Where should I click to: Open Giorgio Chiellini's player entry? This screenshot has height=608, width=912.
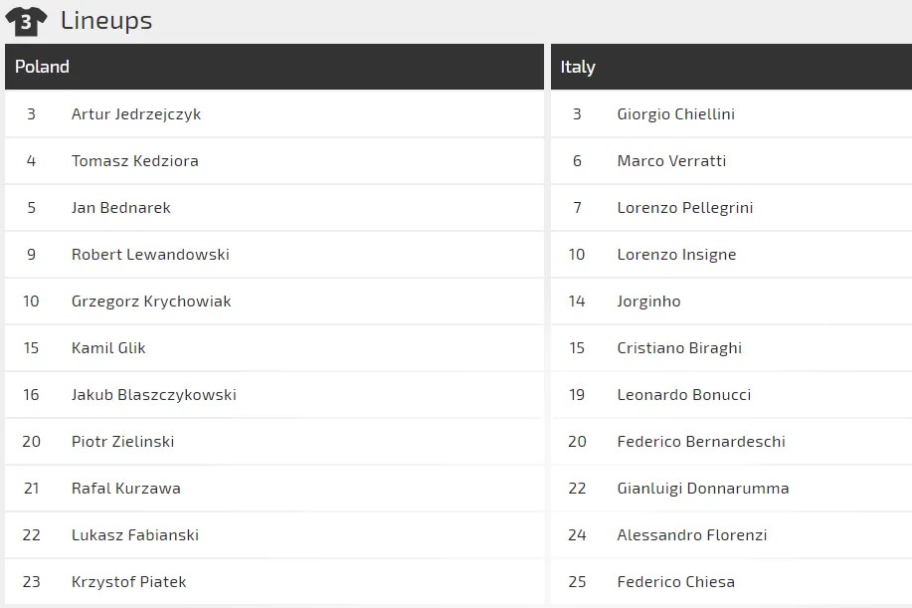click(x=675, y=114)
